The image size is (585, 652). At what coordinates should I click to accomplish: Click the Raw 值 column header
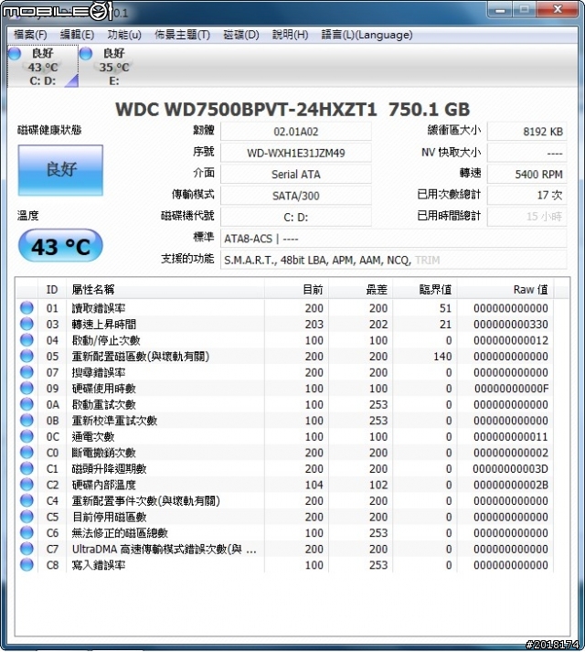pos(505,289)
